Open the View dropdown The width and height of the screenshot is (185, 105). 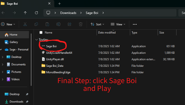118,24
